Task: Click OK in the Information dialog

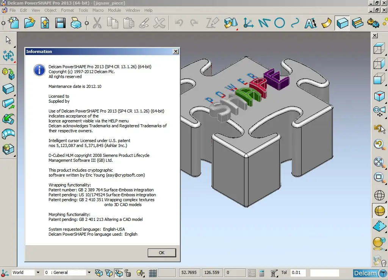Action: click(x=162, y=253)
